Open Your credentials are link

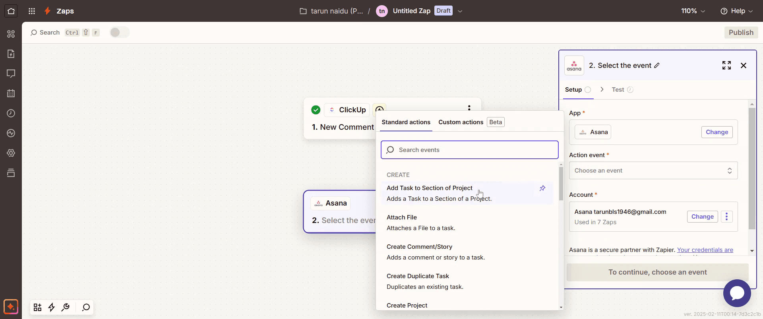click(705, 250)
